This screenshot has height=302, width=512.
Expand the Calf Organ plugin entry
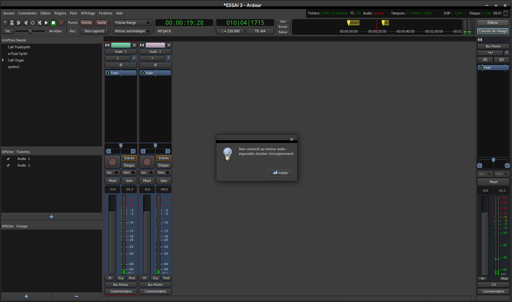pyautogui.click(x=3, y=60)
